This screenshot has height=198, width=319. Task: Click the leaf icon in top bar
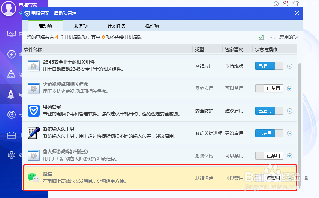click(x=276, y=4)
